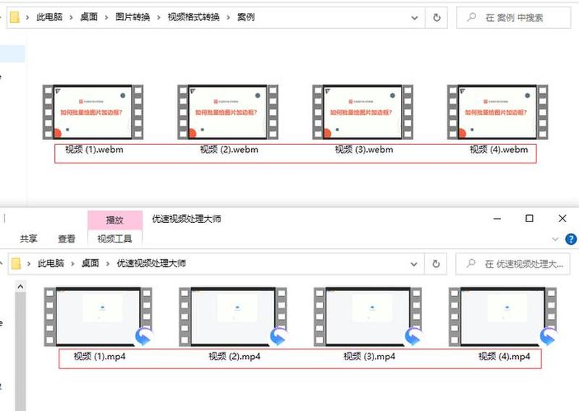
Task: Click the 视频 (1).mp4 file name
Action: pyautogui.click(x=100, y=356)
